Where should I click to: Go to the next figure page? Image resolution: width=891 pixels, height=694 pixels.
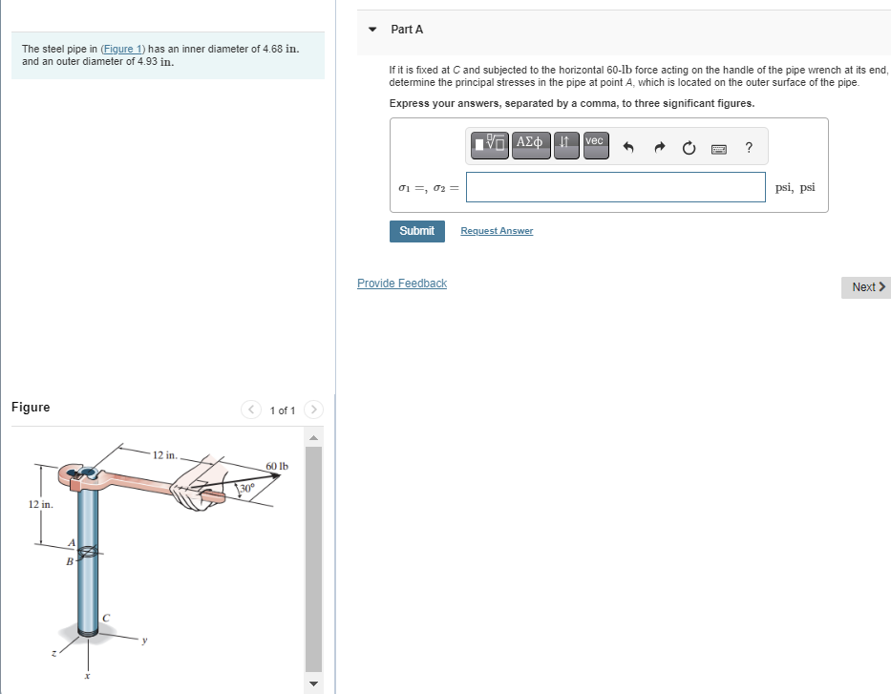(x=313, y=410)
